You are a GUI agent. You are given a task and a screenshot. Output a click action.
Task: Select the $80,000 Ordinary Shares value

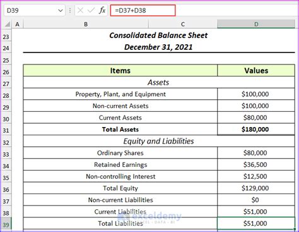pyautogui.click(x=256, y=153)
